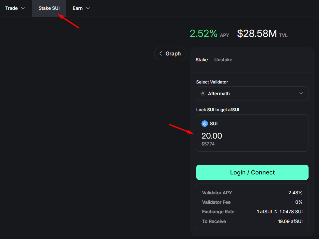Click the Aftermath validator selection box
Viewport: 319px width, 239px height.
[x=252, y=94]
